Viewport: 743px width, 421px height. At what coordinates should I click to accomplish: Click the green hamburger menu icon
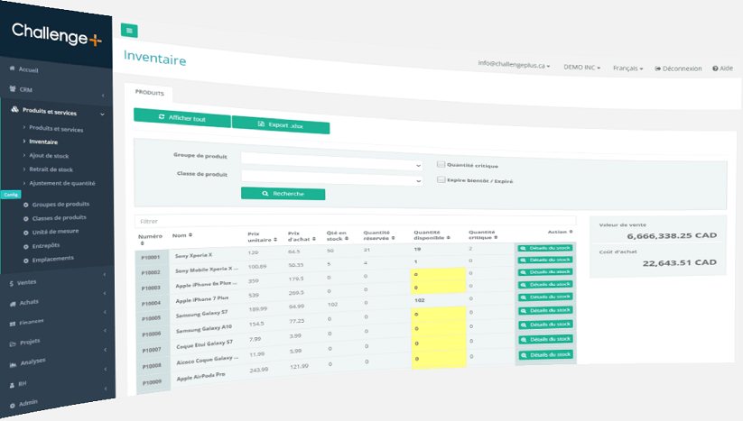[x=129, y=31]
